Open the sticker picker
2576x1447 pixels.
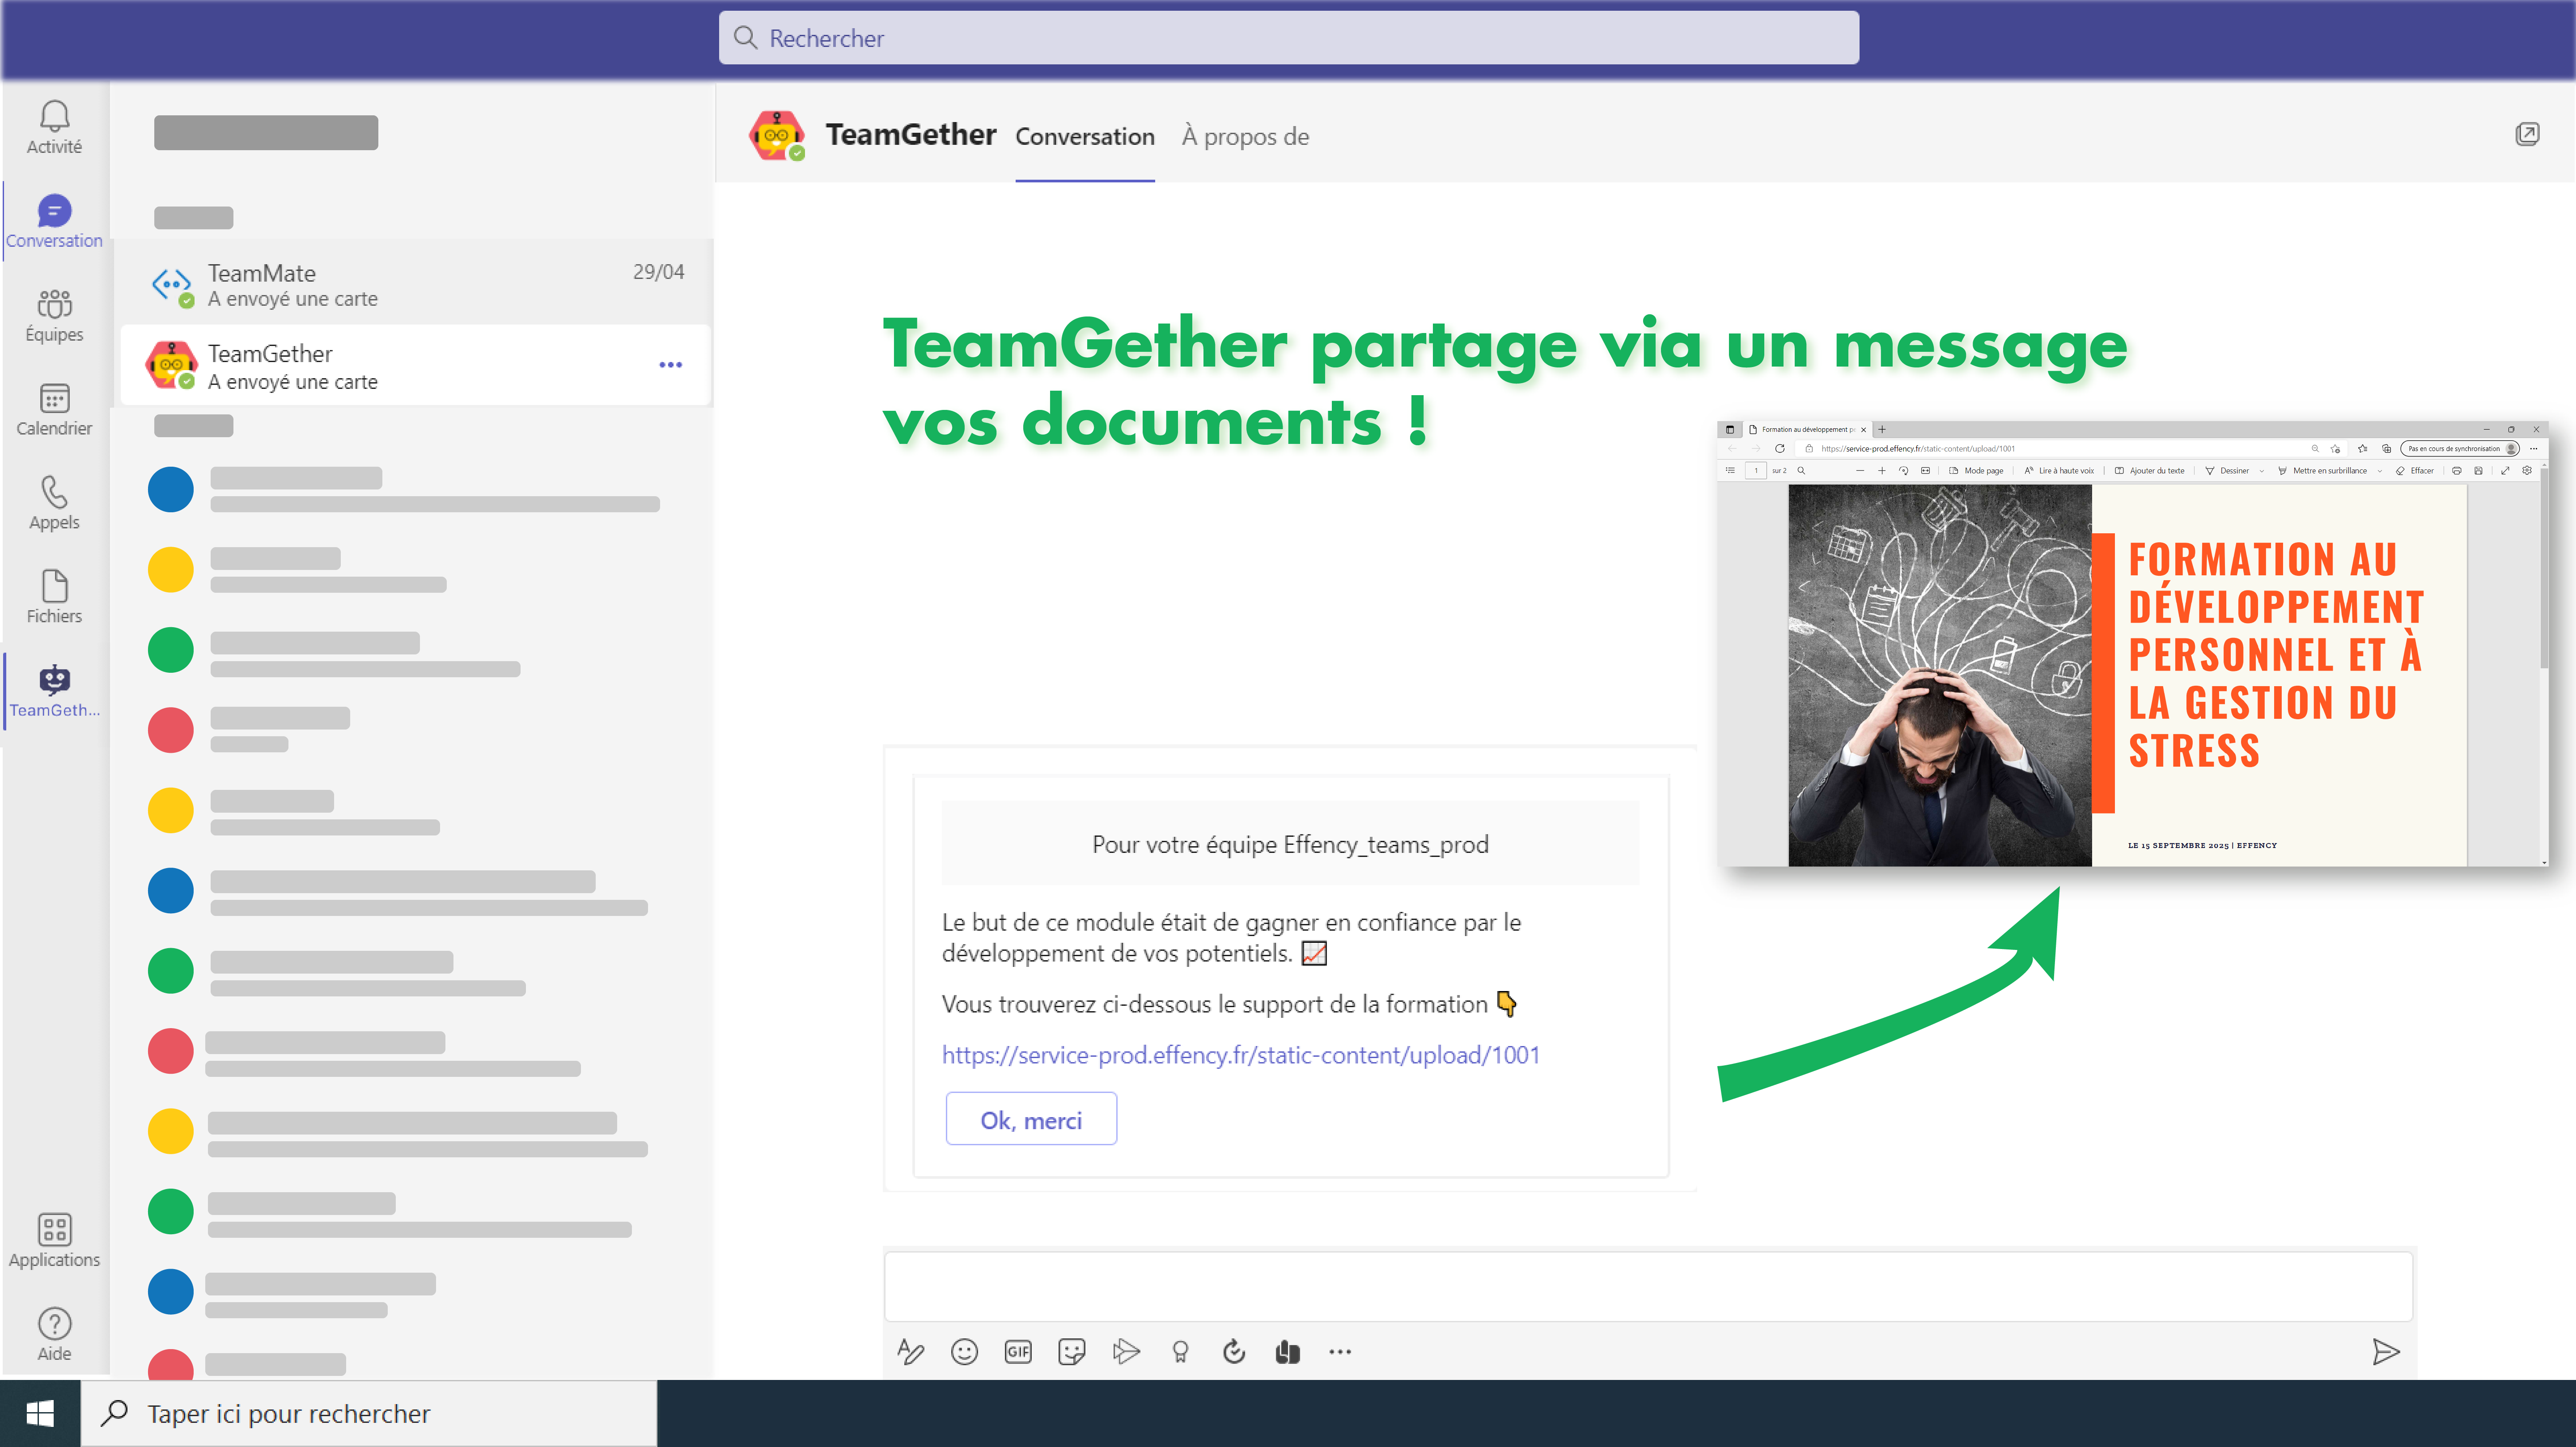(1072, 1352)
